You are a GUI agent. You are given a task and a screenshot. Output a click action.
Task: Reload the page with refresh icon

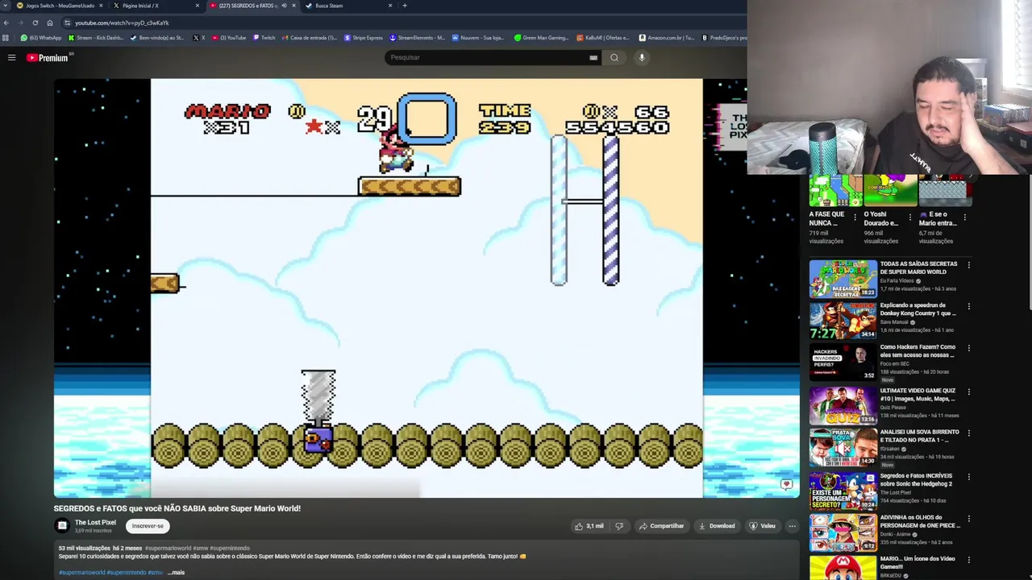(35, 23)
